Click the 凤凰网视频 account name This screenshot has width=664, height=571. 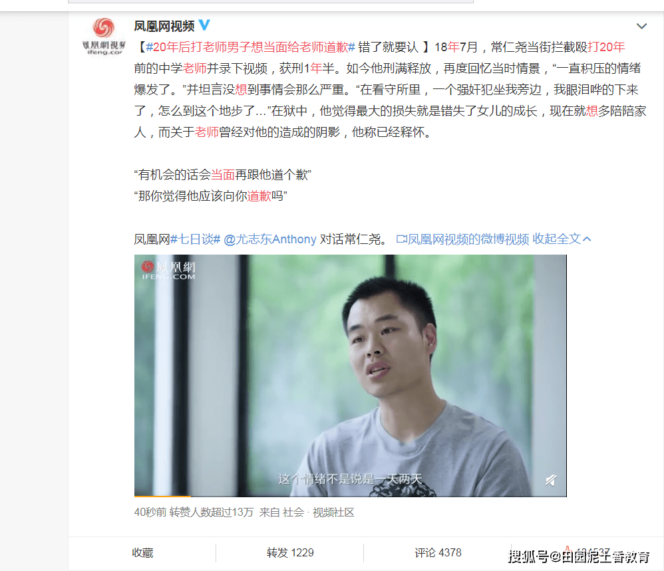click(164, 26)
